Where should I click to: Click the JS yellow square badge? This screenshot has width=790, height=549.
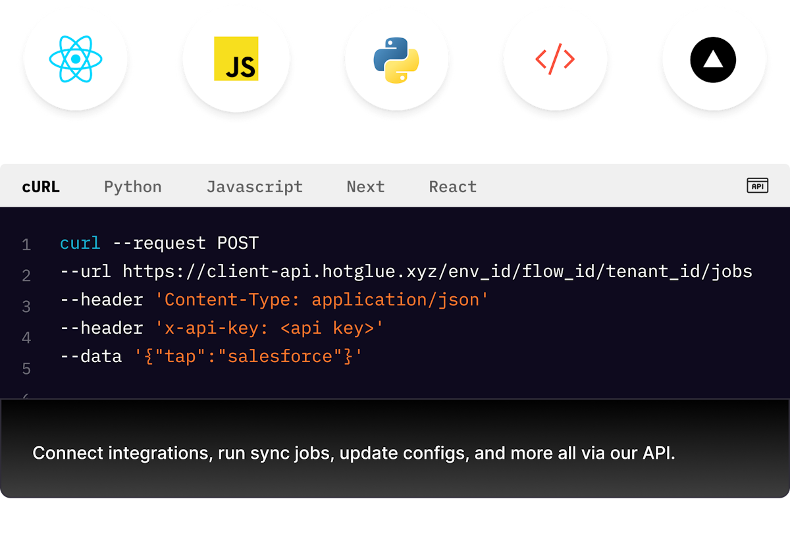coord(237,59)
